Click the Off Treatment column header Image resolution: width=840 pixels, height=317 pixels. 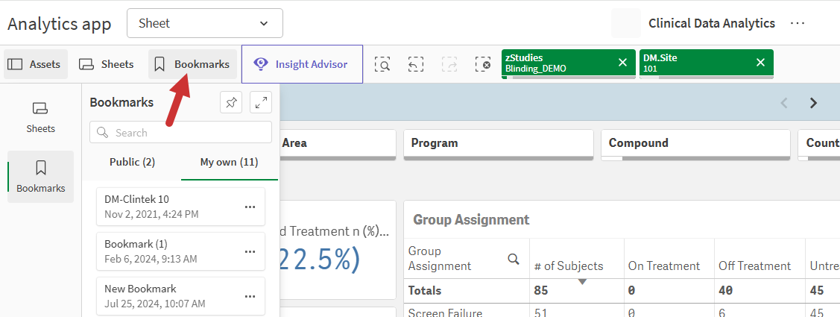[755, 266]
